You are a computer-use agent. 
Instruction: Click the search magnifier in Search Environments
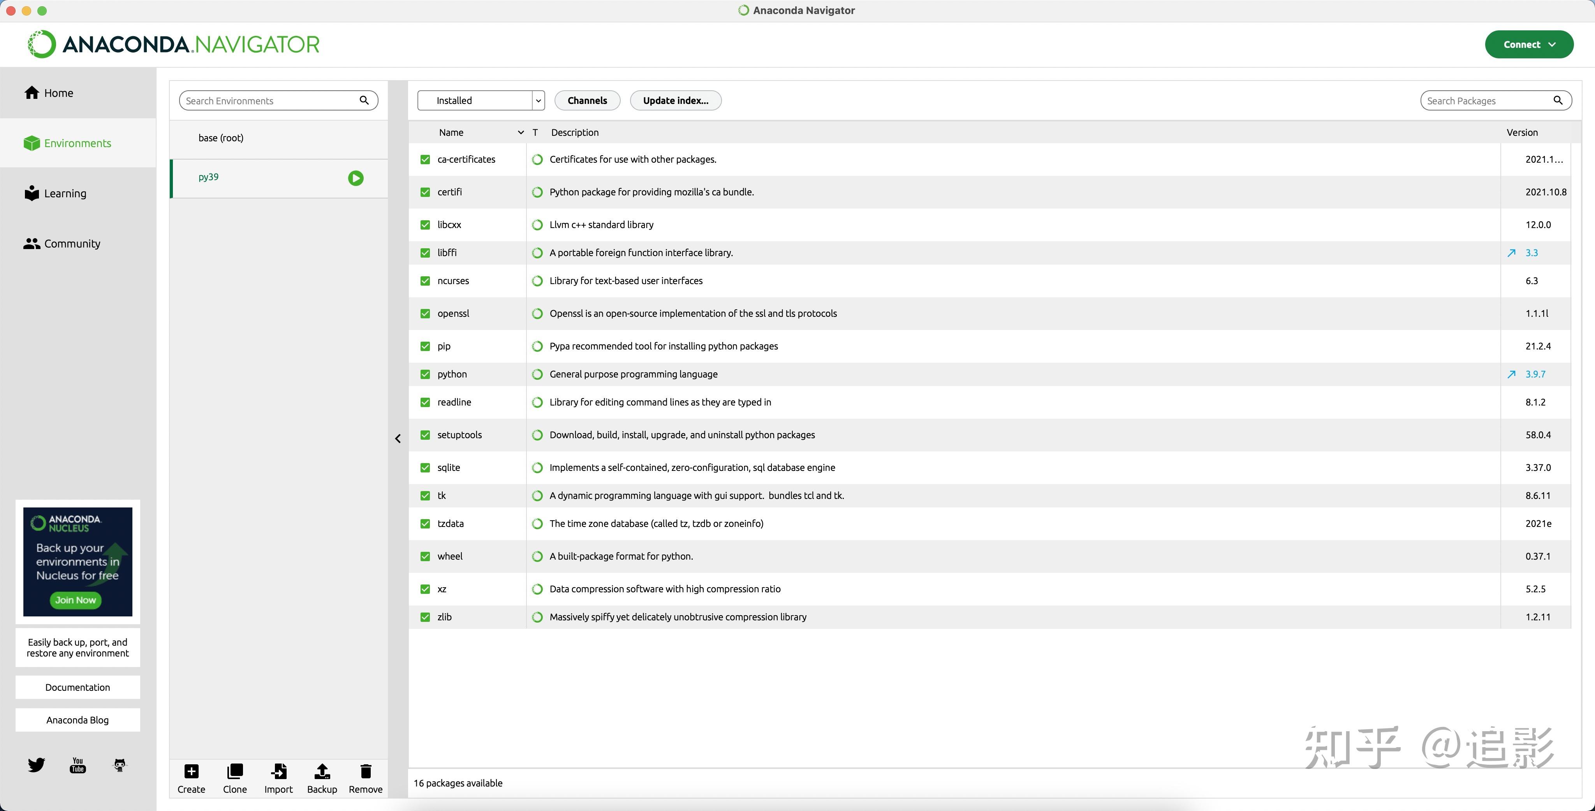coord(364,100)
